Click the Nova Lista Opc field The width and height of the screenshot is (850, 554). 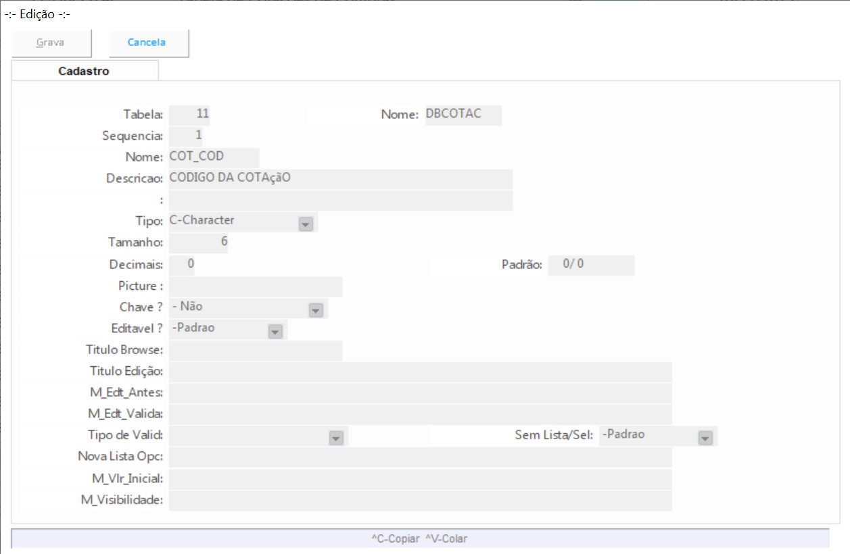coord(420,457)
